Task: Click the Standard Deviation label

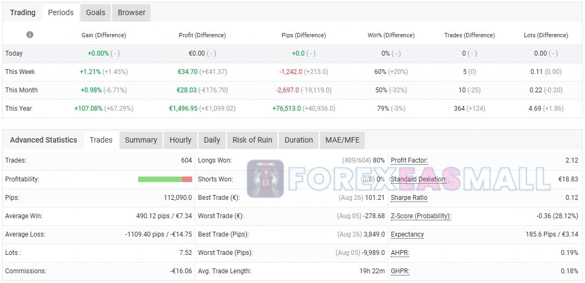Action: point(419,179)
